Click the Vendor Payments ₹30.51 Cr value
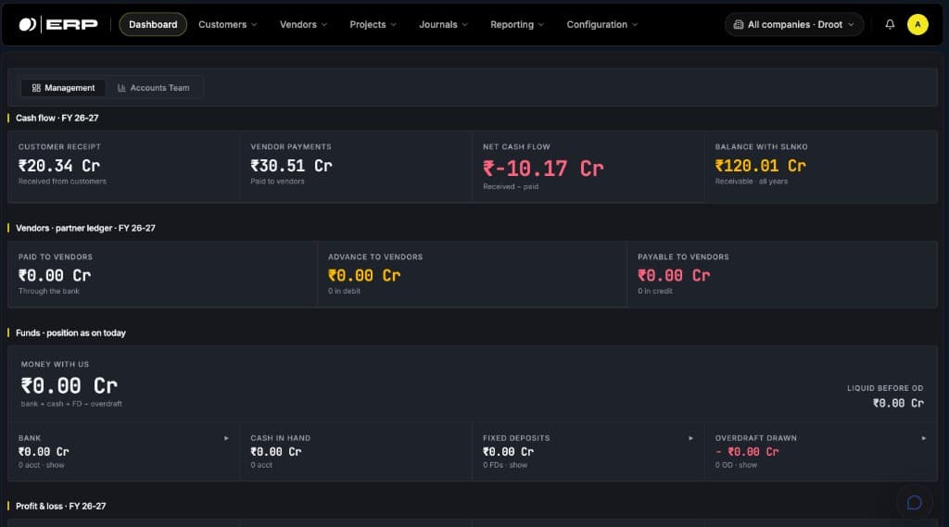 [291, 166]
